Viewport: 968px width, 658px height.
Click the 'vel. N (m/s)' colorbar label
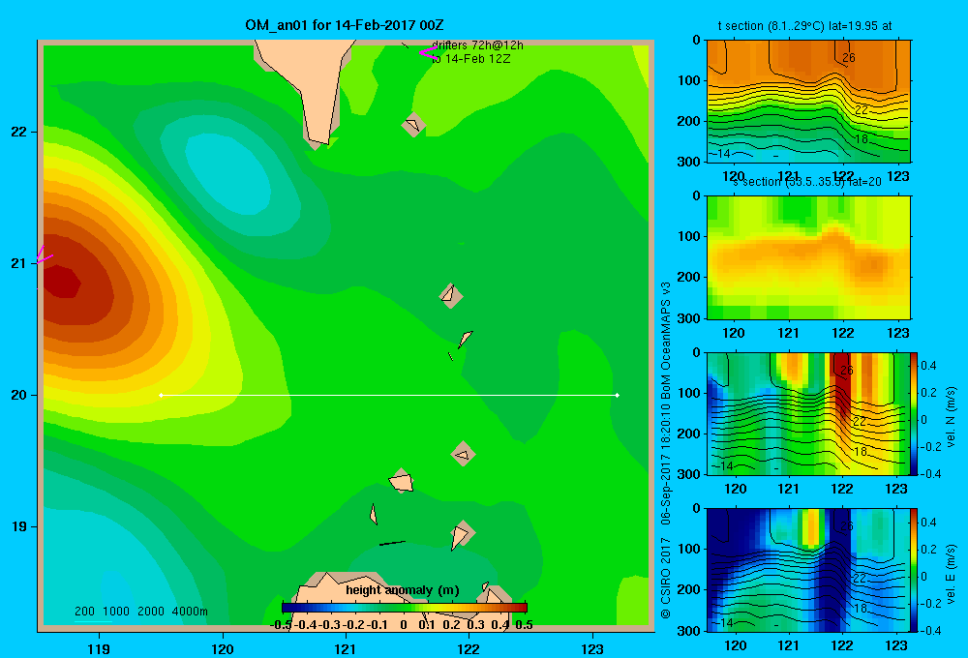(x=951, y=417)
